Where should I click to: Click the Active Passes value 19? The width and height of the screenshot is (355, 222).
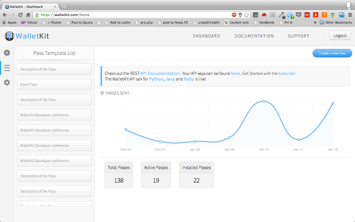(156, 180)
